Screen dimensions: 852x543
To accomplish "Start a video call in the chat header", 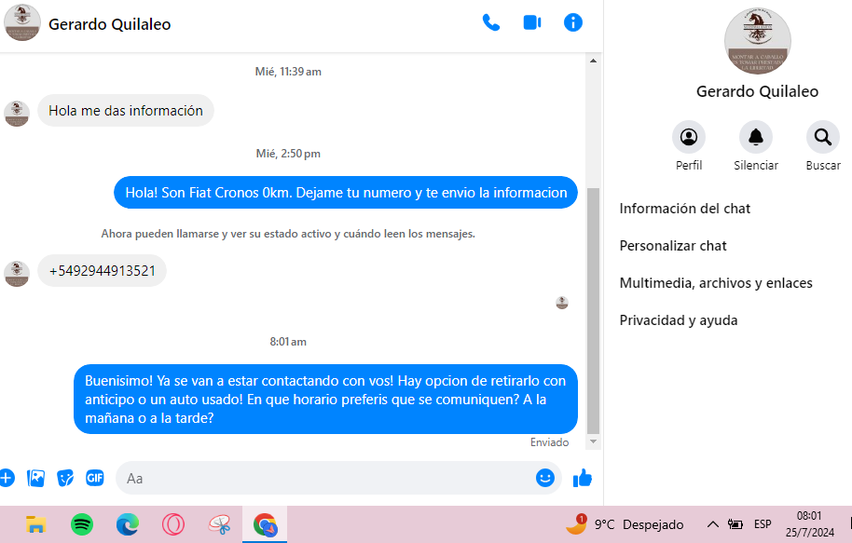I will (x=532, y=22).
